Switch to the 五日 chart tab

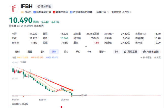click(30, 52)
